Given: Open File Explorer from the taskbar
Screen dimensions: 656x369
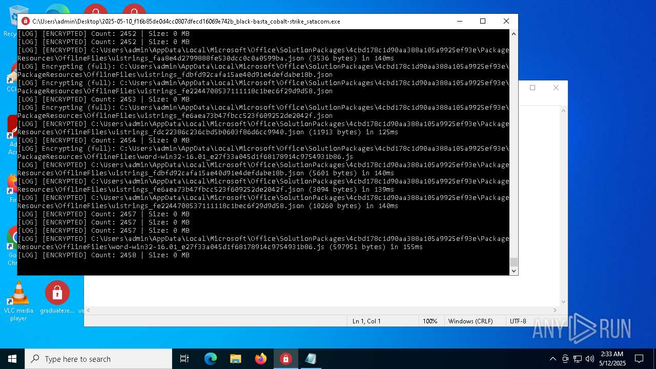Looking at the screenshot, I should tap(235, 359).
